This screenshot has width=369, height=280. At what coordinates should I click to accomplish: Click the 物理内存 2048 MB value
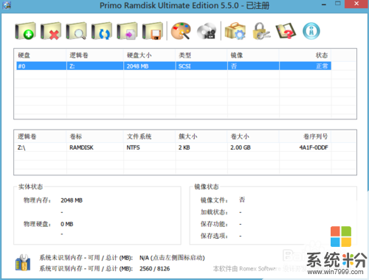click(72, 200)
